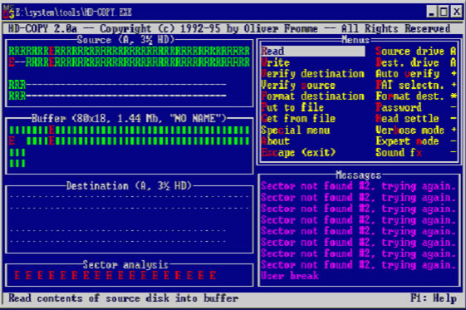Toggle the Head settle option
This screenshot has width=466, height=310.
[416, 119]
